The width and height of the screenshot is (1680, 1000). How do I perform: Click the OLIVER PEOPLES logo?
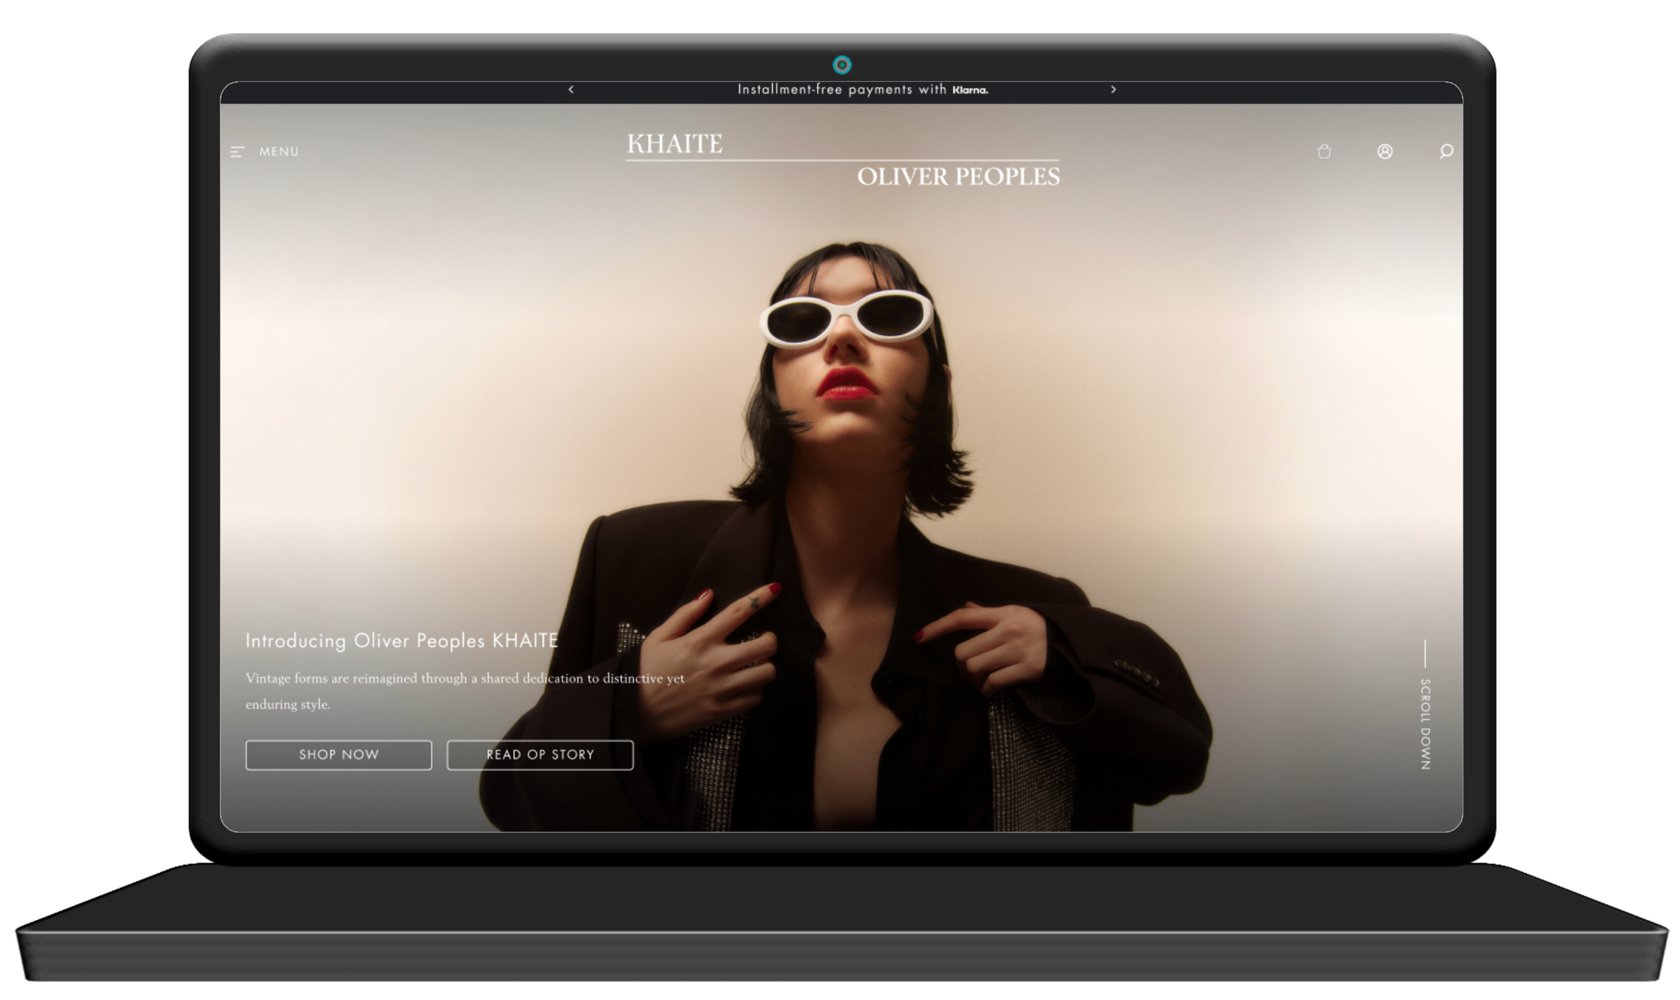pyautogui.click(x=958, y=177)
